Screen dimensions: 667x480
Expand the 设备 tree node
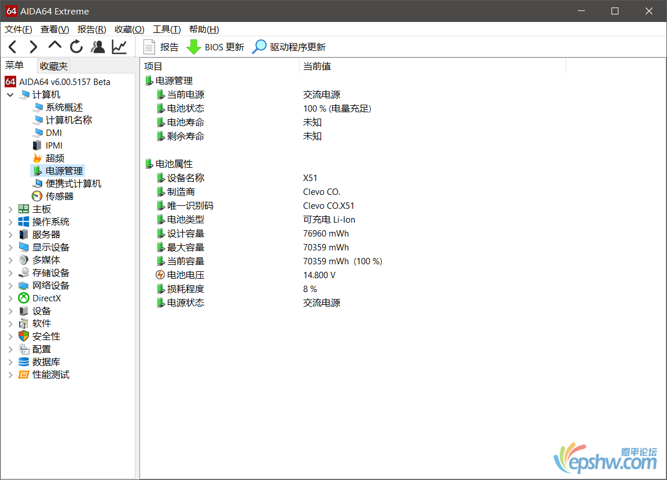coord(10,311)
